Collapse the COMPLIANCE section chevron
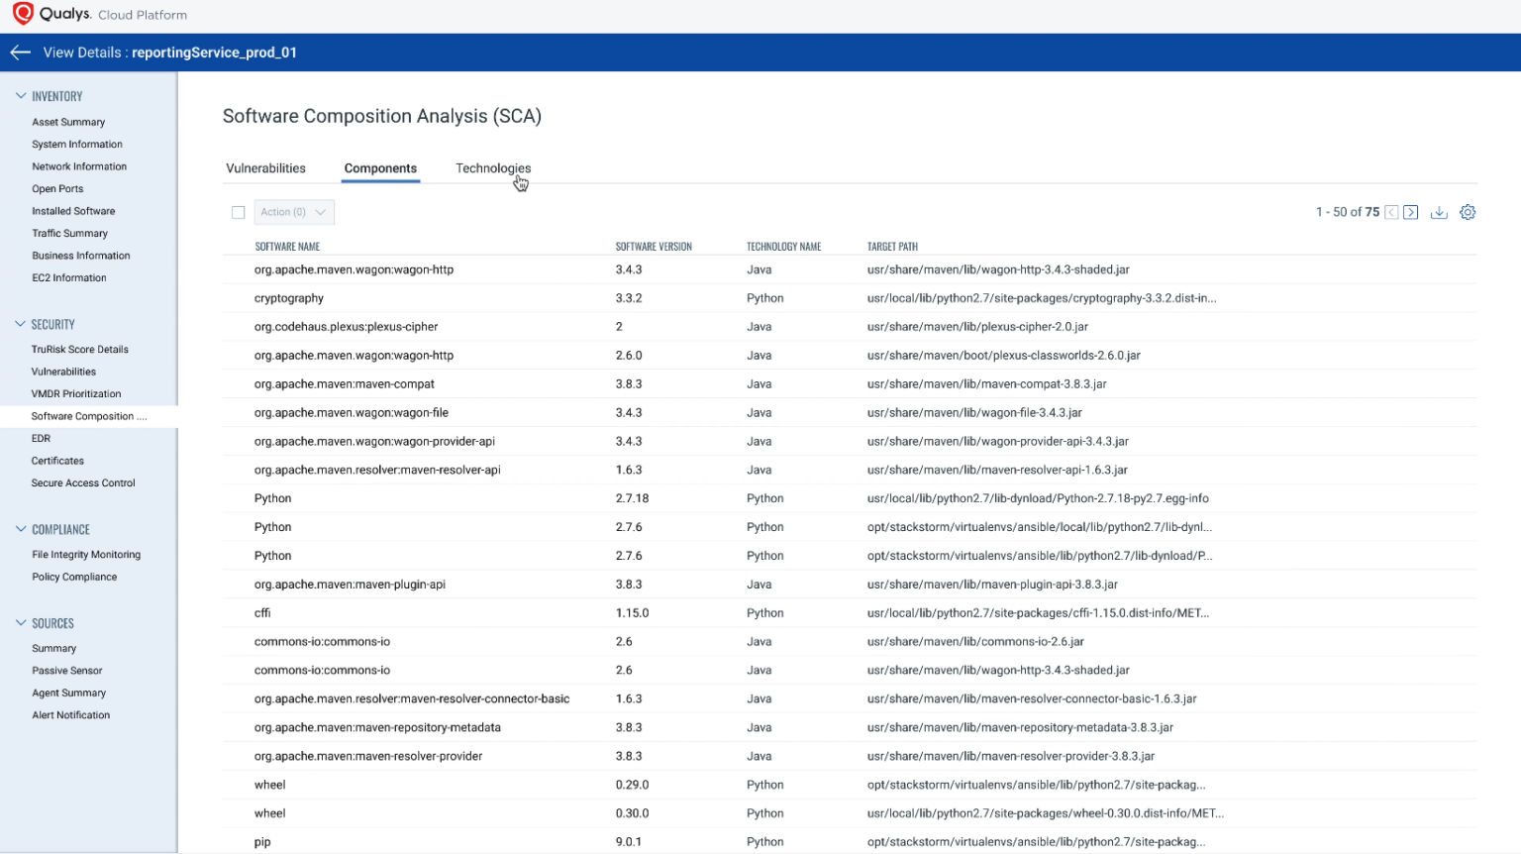This screenshot has width=1521, height=854. tap(19, 528)
